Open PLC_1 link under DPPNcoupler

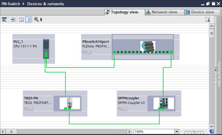point(123,109)
